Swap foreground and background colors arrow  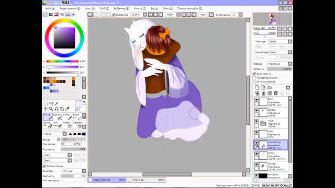coord(84,102)
